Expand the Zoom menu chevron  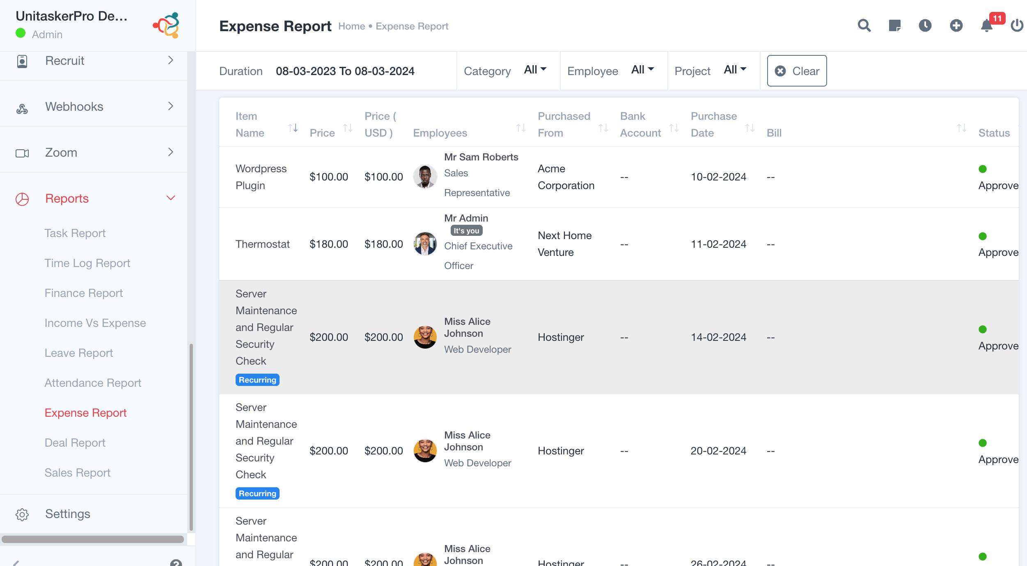pyautogui.click(x=171, y=152)
